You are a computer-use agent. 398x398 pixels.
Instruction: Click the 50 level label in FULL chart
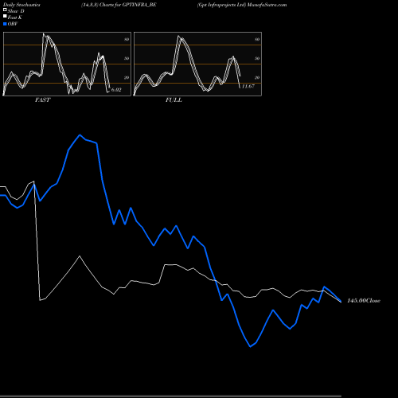click(257, 58)
